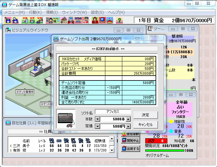Open the 情報(I) menu
This screenshot has height=167, width=217.
(x=52, y=12)
